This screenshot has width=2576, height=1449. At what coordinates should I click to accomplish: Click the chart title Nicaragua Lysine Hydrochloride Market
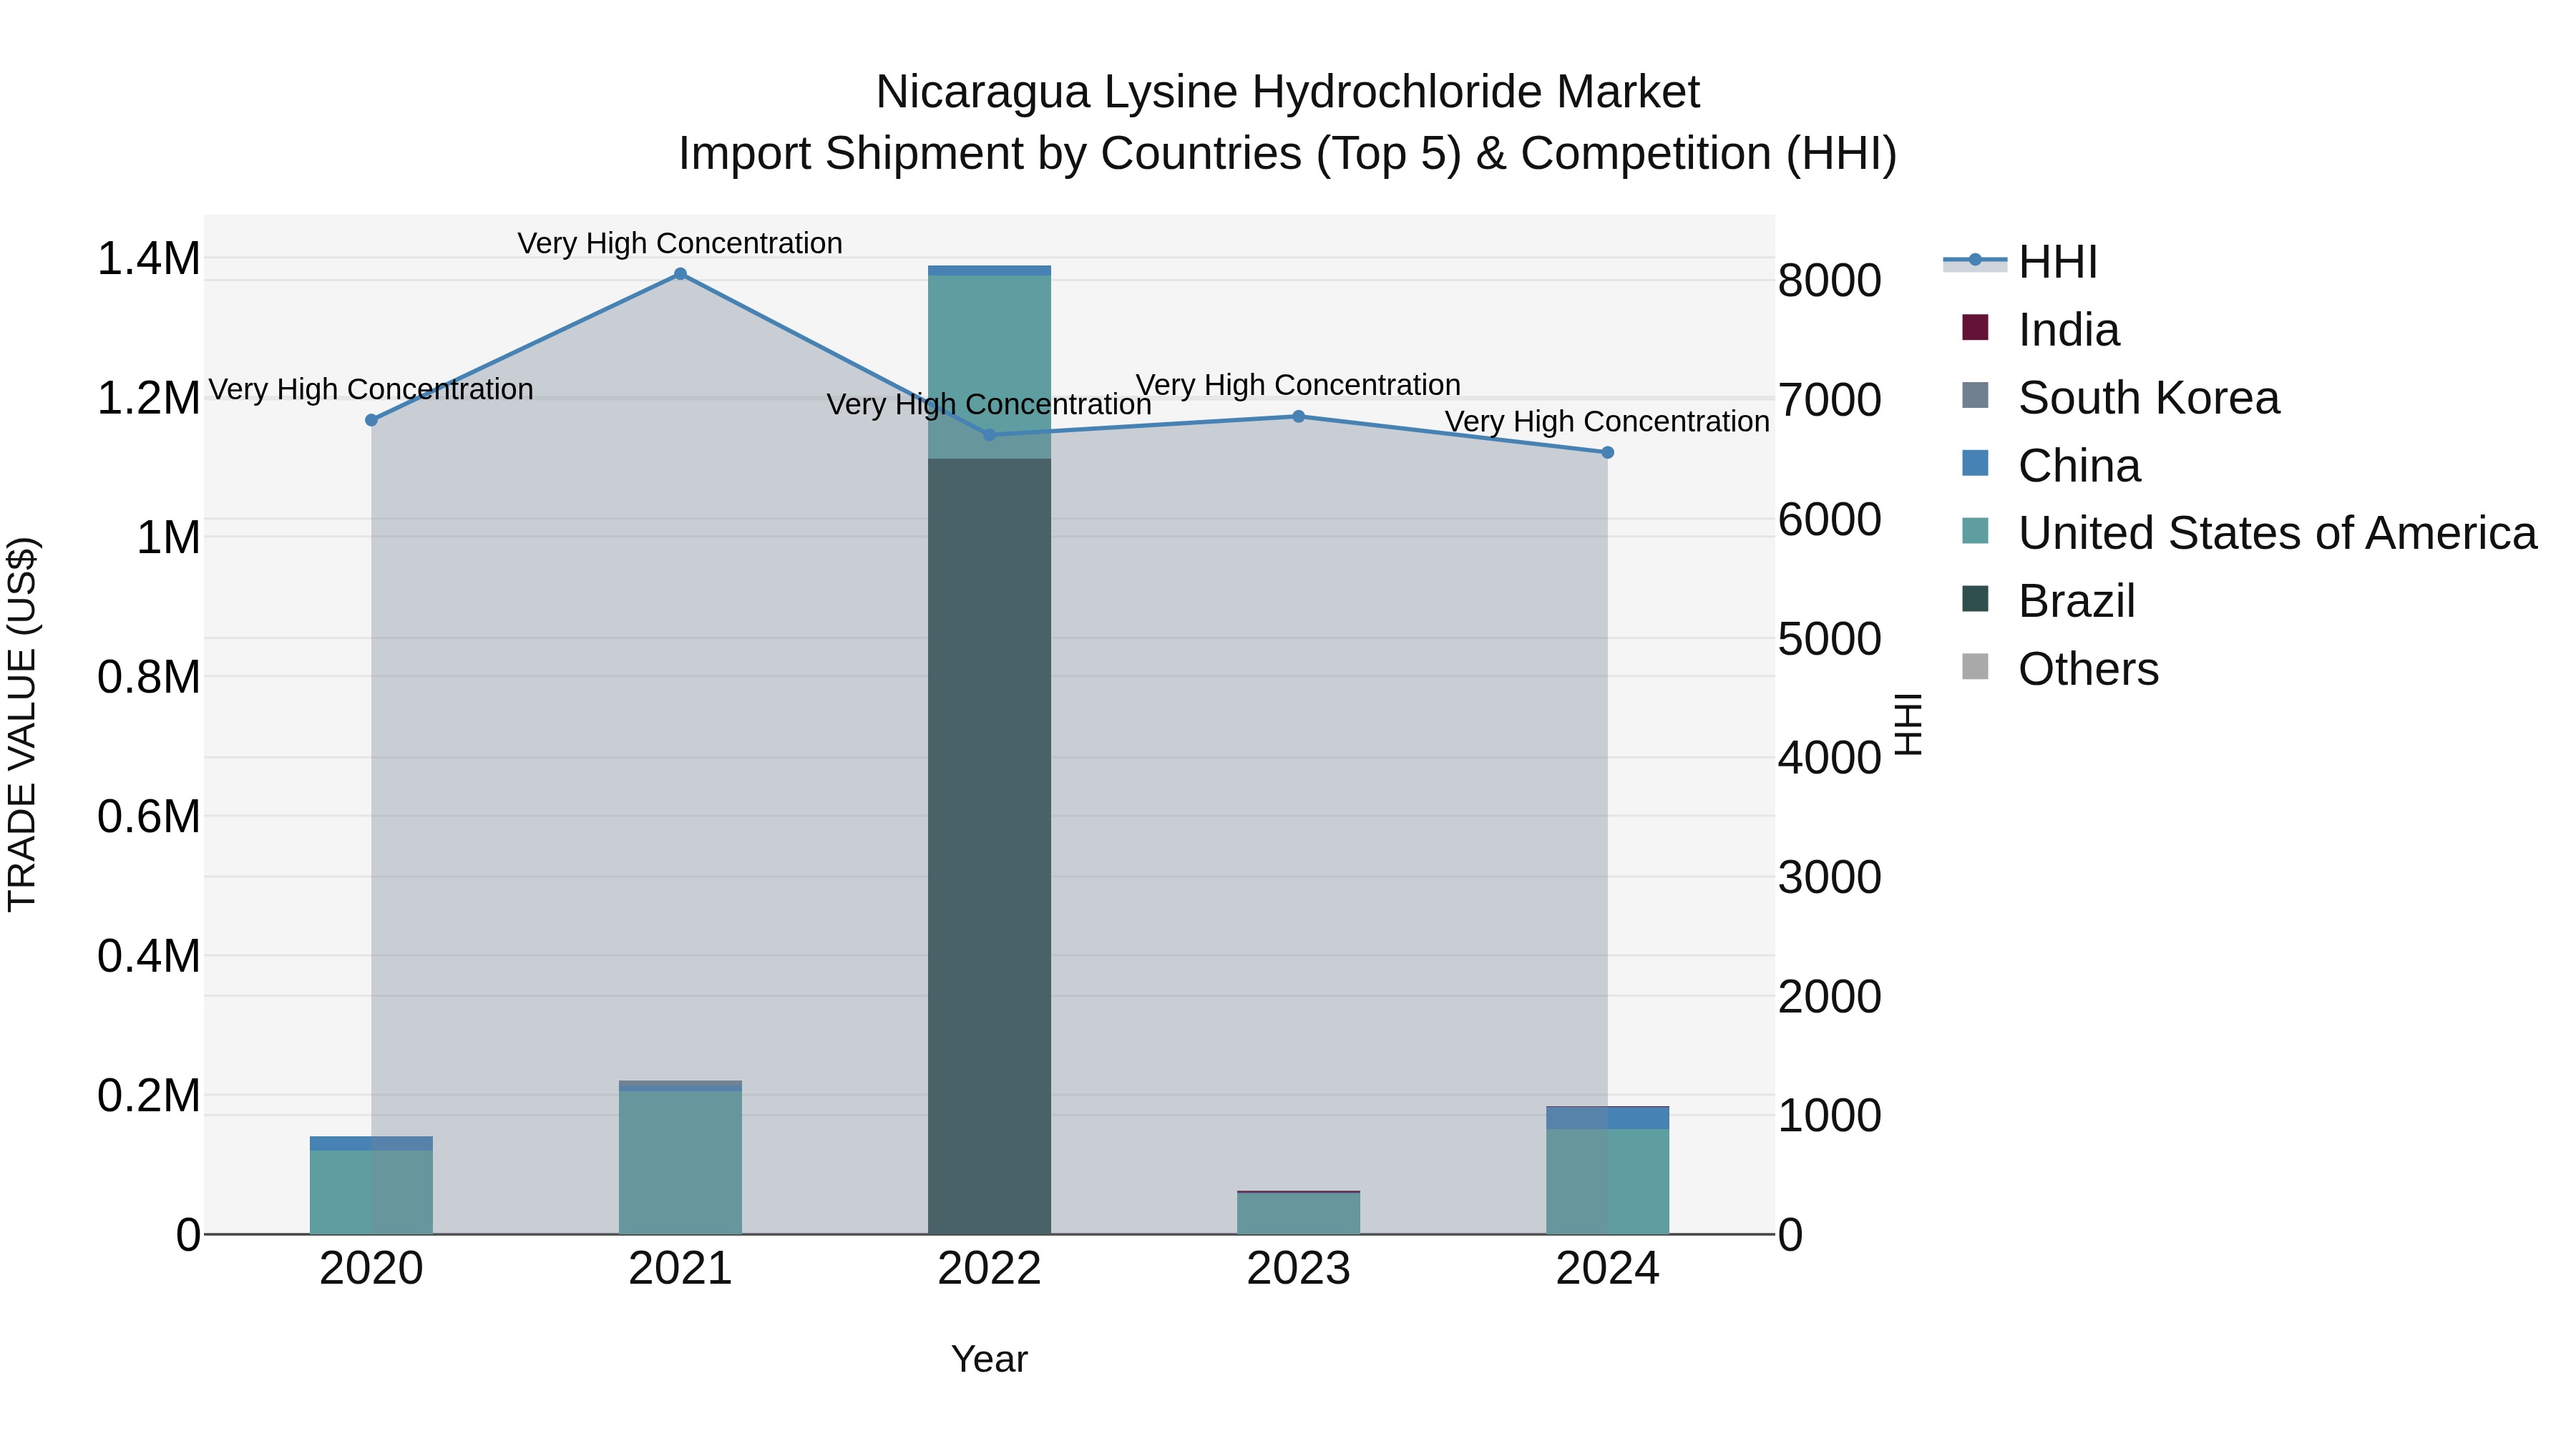pyautogui.click(x=1287, y=92)
